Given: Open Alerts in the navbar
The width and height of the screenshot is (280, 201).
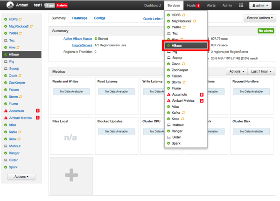Looking at the screenshot, I should coord(211,5).
